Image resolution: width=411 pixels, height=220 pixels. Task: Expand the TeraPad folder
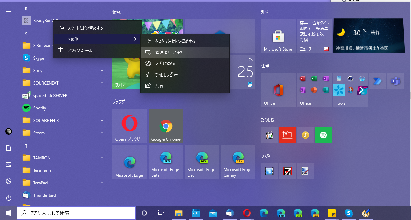tap(63, 183)
